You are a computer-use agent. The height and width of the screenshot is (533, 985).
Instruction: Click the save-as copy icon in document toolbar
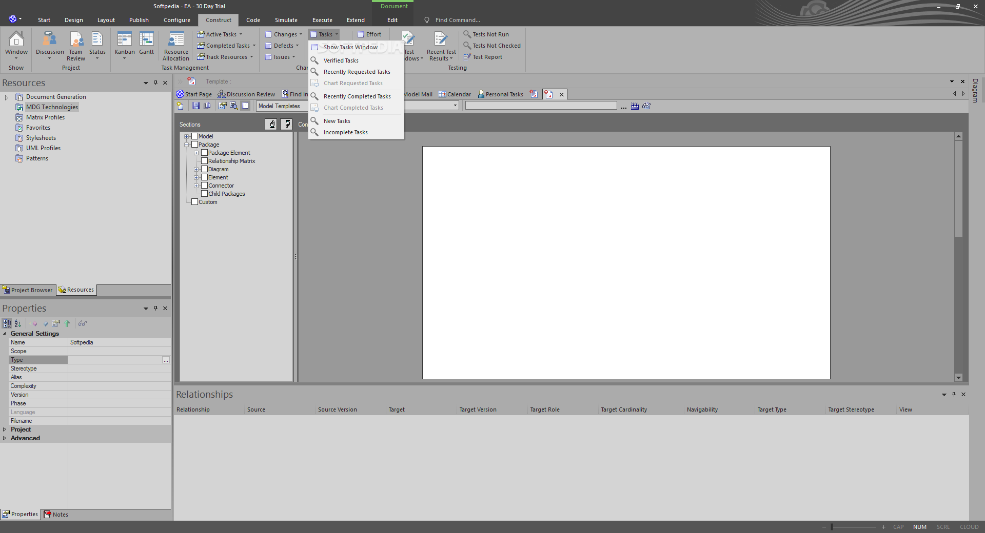point(207,106)
